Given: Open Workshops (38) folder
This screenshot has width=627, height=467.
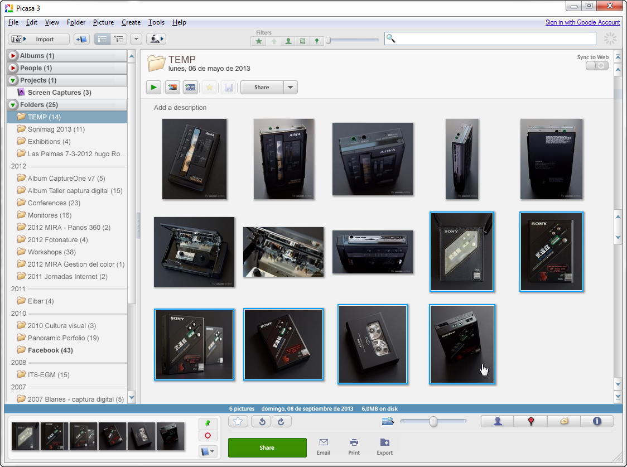Looking at the screenshot, I should (51, 252).
